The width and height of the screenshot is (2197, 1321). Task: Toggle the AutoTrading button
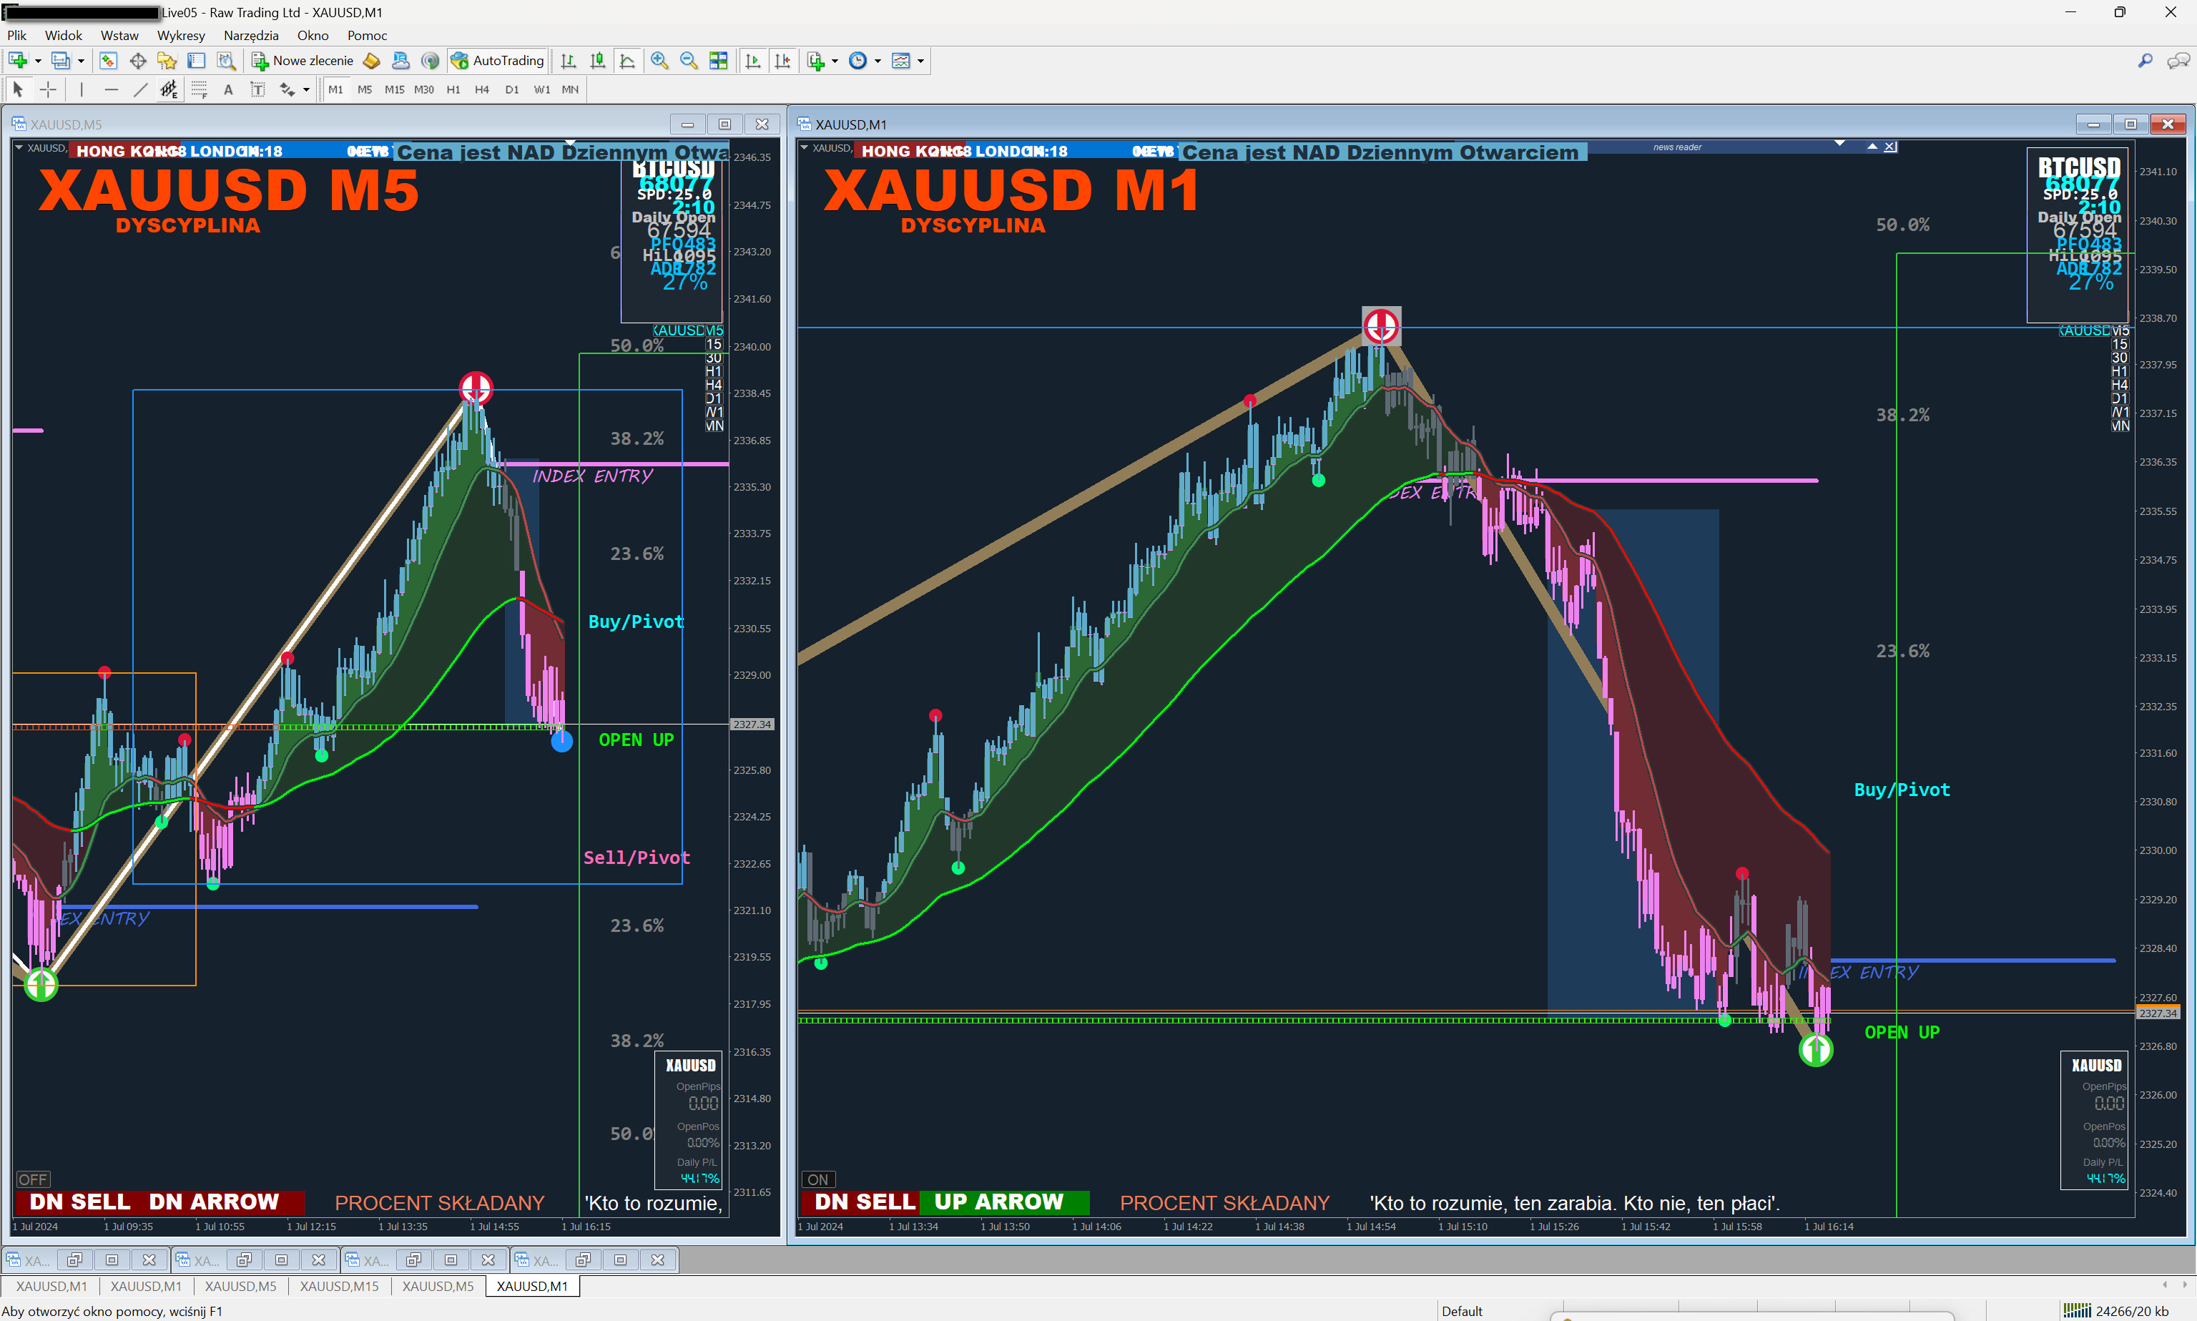click(498, 61)
